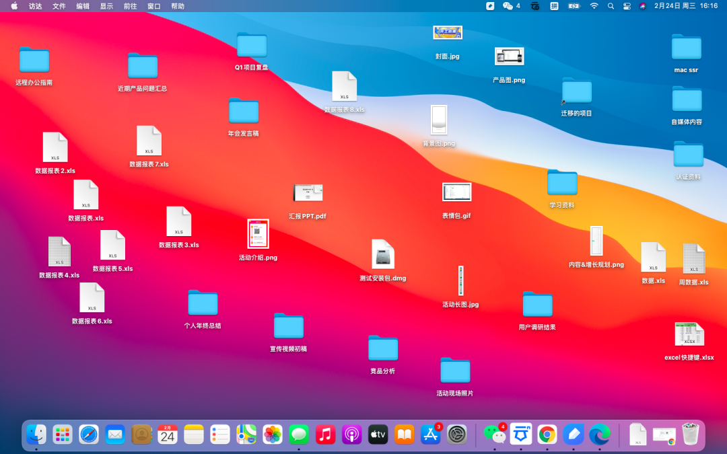This screenshot has height=454, width=727.
Task: Select the 个人年终总结 folder
Action: click(203, 309)
